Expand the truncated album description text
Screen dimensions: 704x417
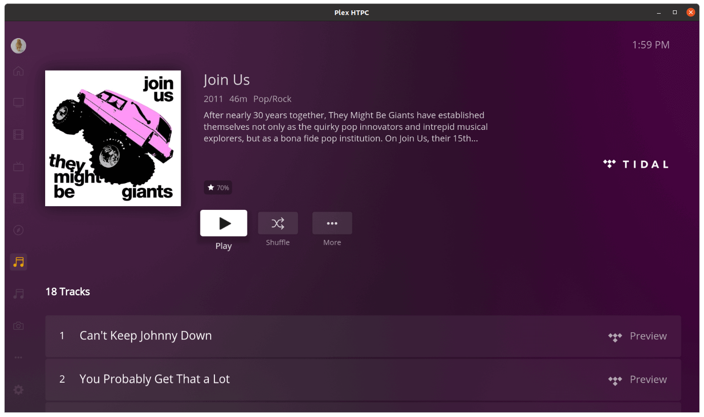[345, 127]
